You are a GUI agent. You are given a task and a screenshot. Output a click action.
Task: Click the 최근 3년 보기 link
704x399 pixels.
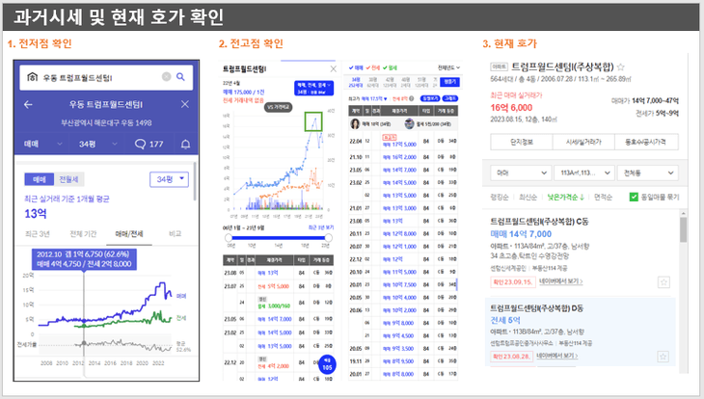click(321, 227)
